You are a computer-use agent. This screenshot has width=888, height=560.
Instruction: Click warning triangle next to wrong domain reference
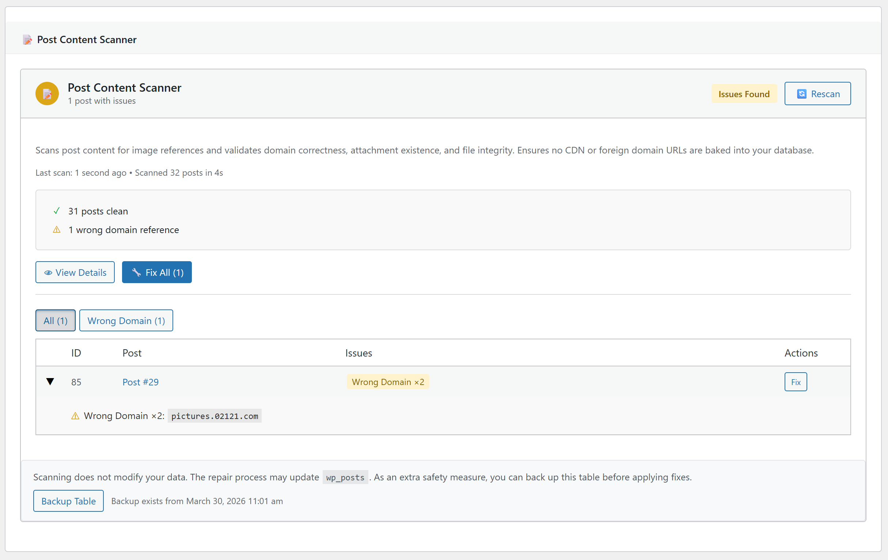56,230
